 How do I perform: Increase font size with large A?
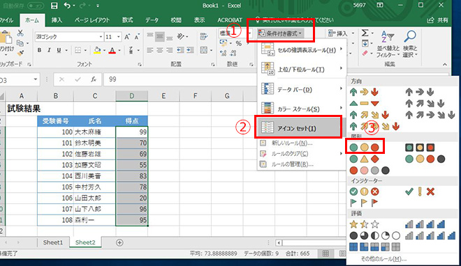pos(127,37)
